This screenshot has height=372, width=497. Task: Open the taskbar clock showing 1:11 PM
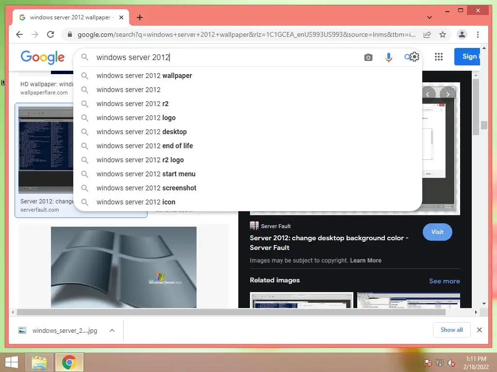coord(476,363)
